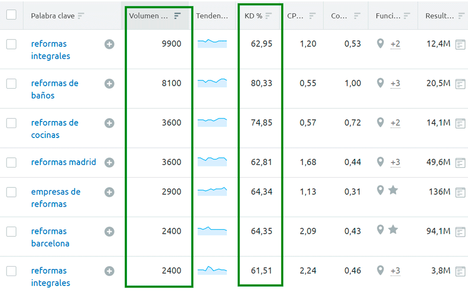Click location pin icon for reformas madrid

[380, 162]
